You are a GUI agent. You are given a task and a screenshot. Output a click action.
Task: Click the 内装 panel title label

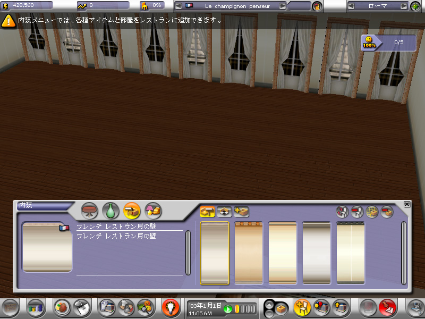(x=26, y=205)
